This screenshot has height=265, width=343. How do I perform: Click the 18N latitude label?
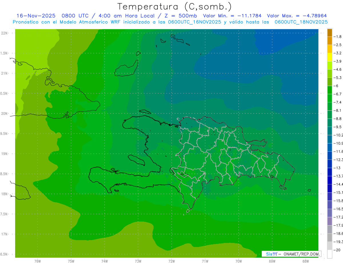pos(4,194)
